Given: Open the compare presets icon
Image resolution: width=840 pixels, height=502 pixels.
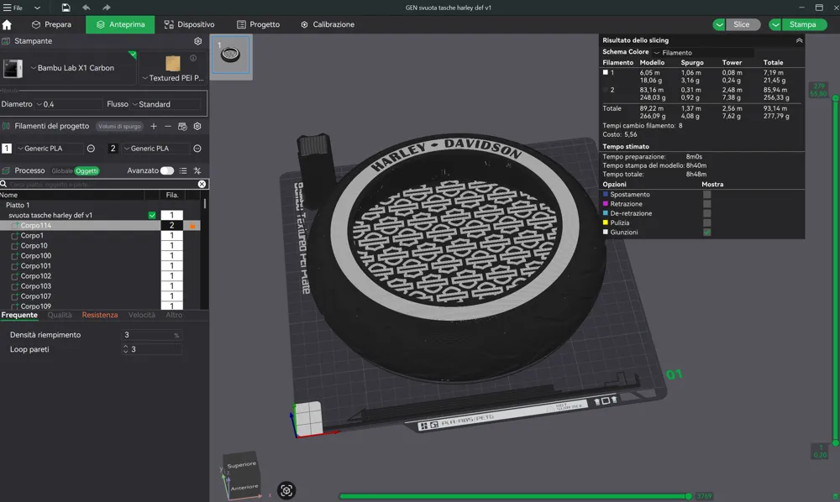Looking at the screenshot, I should coord(197,170).
